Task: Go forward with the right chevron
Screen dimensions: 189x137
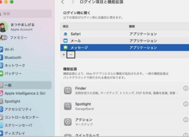Action: (x=73, y=2)
